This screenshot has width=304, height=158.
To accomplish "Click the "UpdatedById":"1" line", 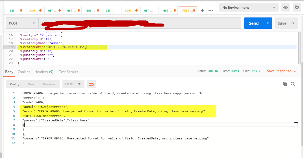I will [x=36, y=51].
